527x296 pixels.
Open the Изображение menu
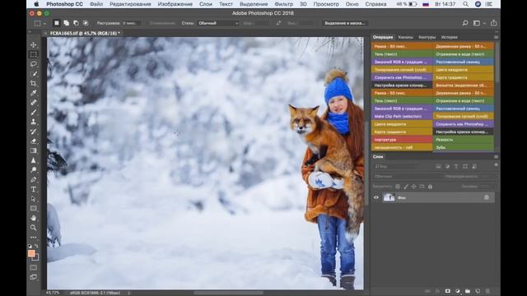pos(175,4)
